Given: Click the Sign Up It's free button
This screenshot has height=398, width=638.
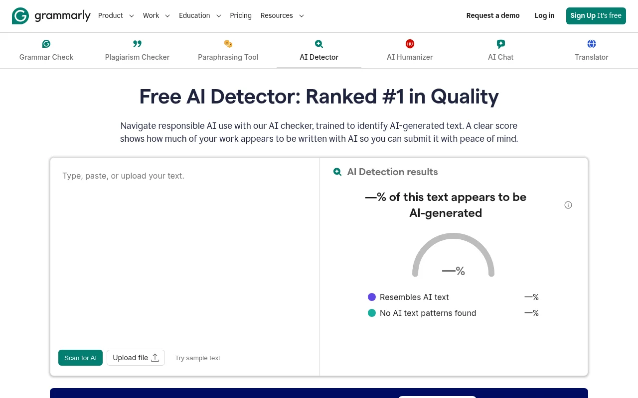Looking at the screenshot, I should pos(596,16).
